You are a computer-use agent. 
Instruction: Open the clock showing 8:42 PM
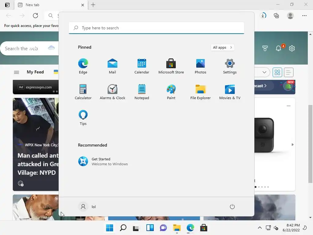click(x=291, y=228)
